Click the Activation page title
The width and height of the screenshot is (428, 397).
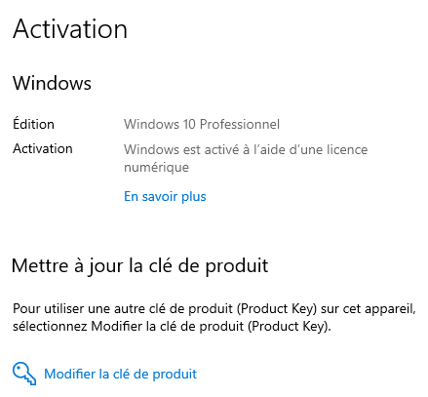click(x=70, y=29)
